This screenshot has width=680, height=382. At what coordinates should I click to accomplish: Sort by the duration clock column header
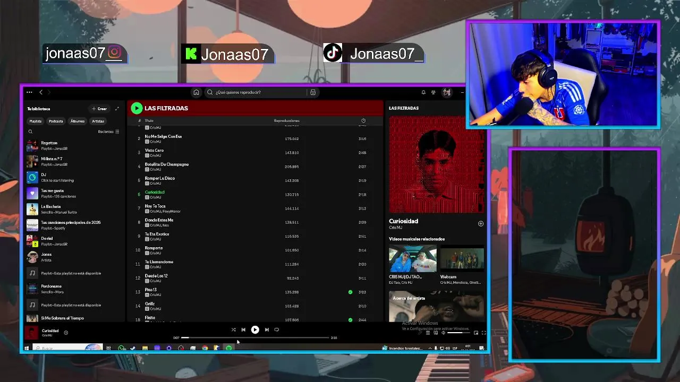point(363,120)
